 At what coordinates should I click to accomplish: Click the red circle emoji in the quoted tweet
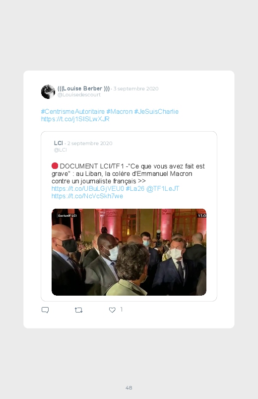point(55,166)
